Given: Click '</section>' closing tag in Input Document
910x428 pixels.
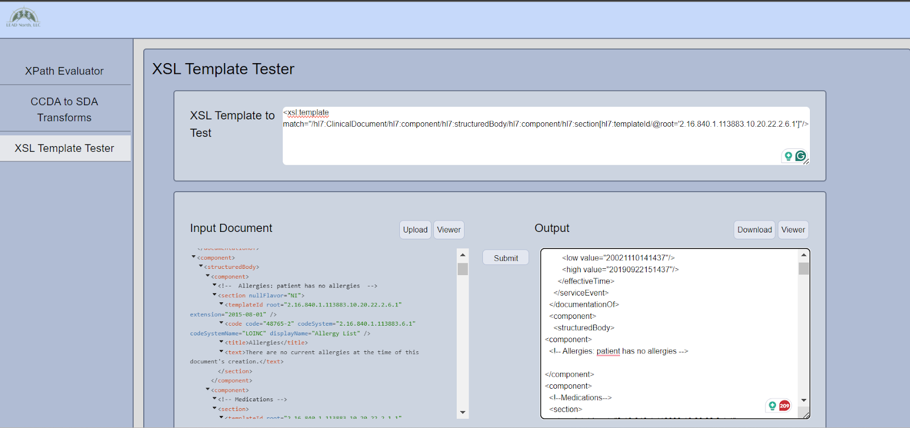Looking at the screenshot, I should tap(235, 371).
